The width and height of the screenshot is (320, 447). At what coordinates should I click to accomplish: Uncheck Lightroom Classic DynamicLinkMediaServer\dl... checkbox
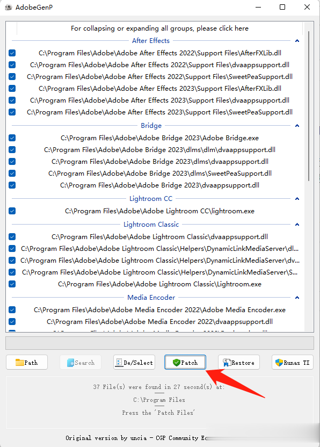click(12, 249)
